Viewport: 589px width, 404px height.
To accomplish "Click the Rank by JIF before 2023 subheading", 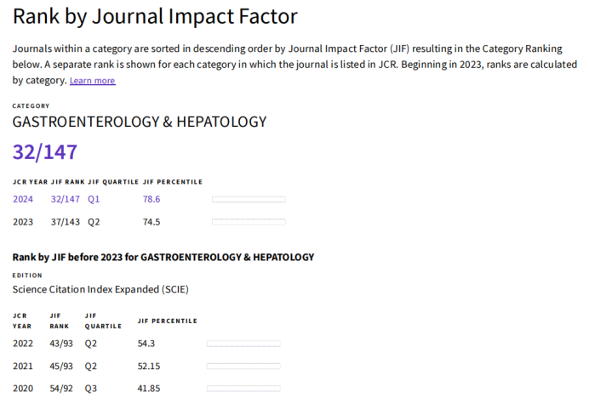I will (163, 257).
